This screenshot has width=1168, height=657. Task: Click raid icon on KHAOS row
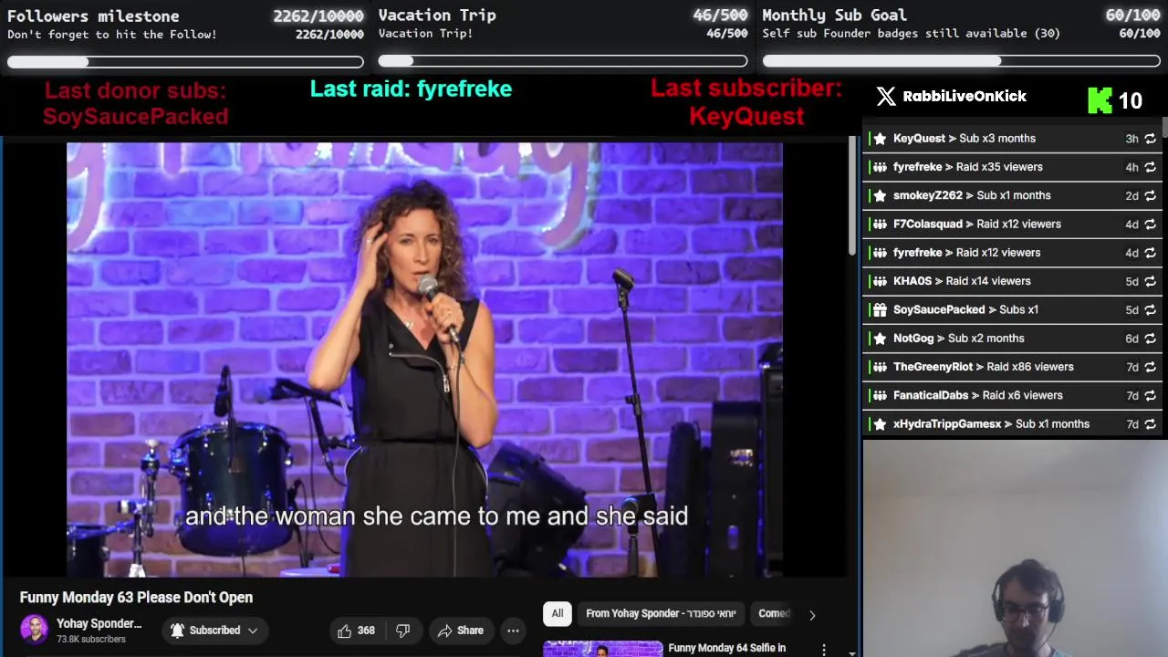pos(880,281)
